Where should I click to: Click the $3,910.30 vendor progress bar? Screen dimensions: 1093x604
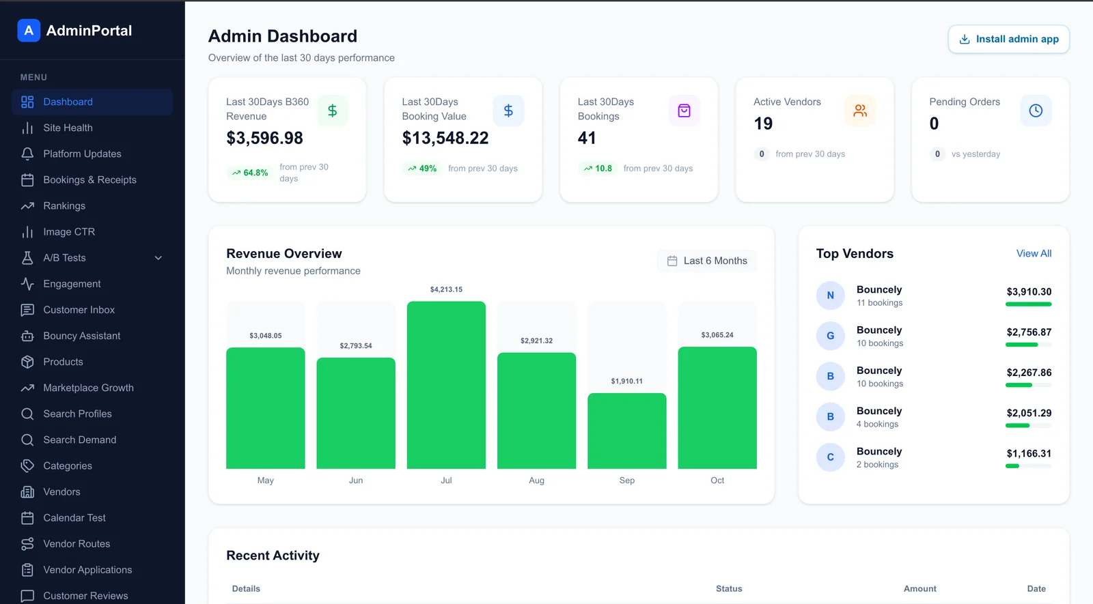tap(1029, 304)
